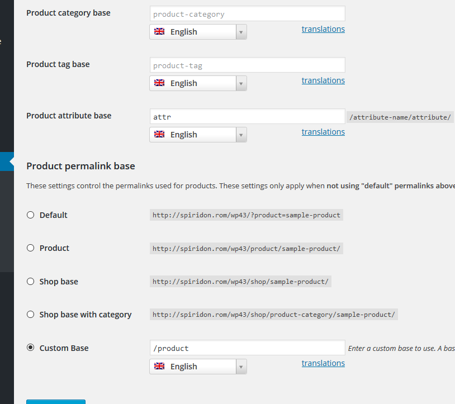The image size is (455, 404).
Task: Click UK flag icon in Product attribute language selector
Action: tap(159, 134)
